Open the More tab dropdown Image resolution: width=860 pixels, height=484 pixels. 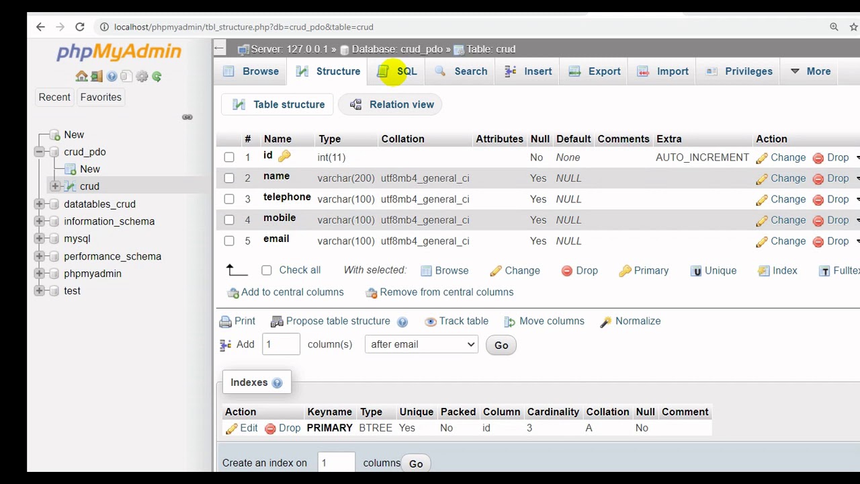(x=810, y=71)
